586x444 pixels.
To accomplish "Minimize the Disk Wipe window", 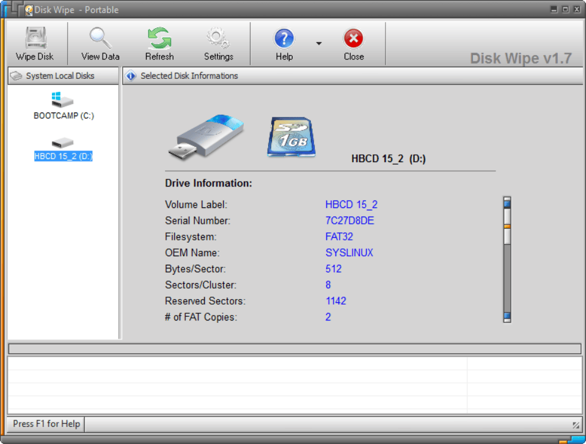I will click(554, 9).
